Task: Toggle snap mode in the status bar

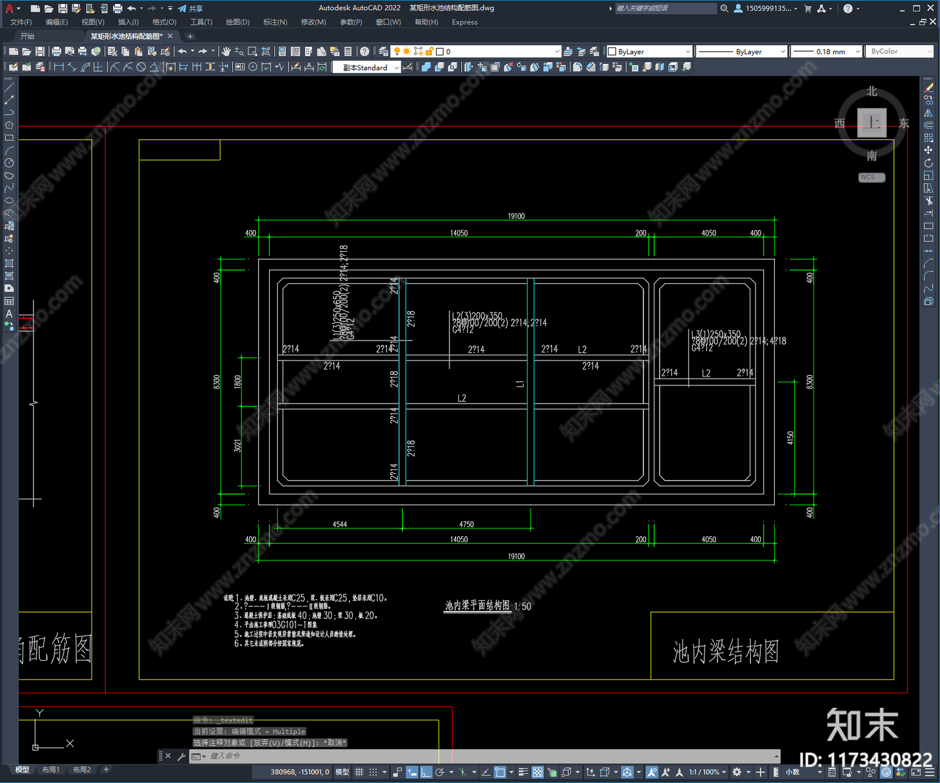Action: [373, 772]
